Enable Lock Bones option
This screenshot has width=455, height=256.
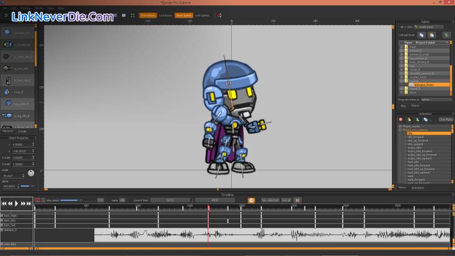click(x=165, y=16)
